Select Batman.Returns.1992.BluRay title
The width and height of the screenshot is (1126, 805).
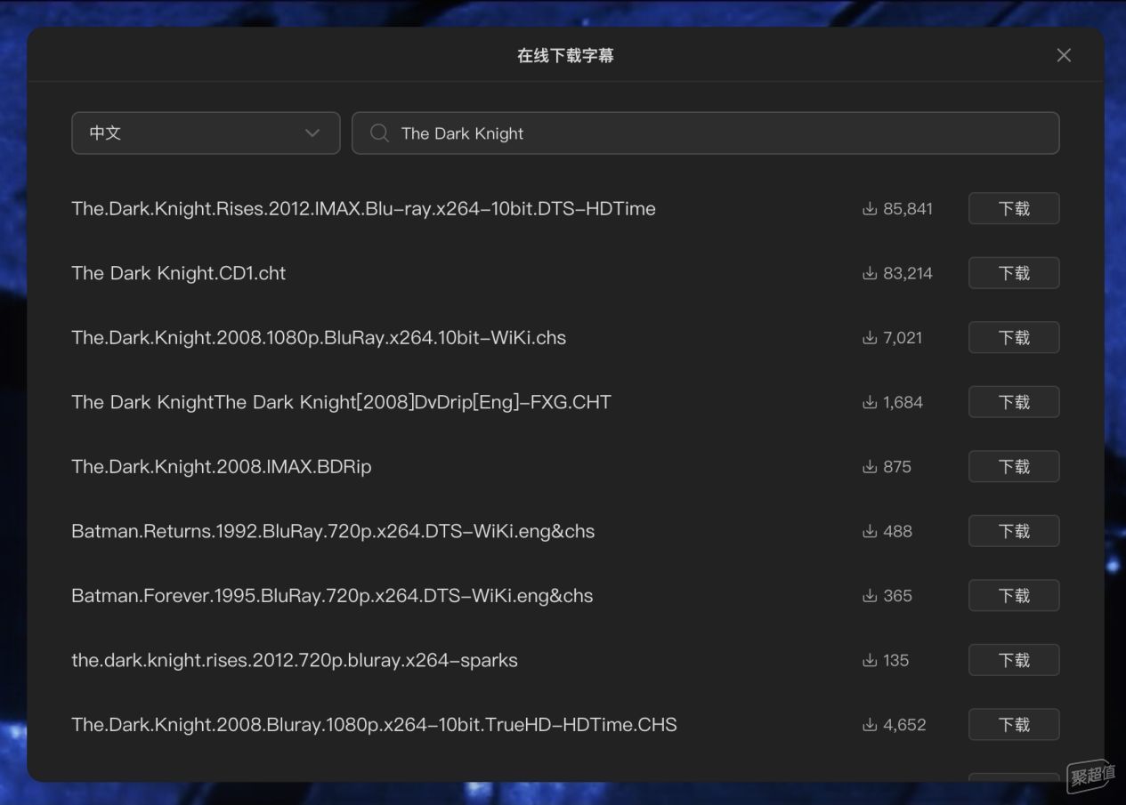(333, 531)
